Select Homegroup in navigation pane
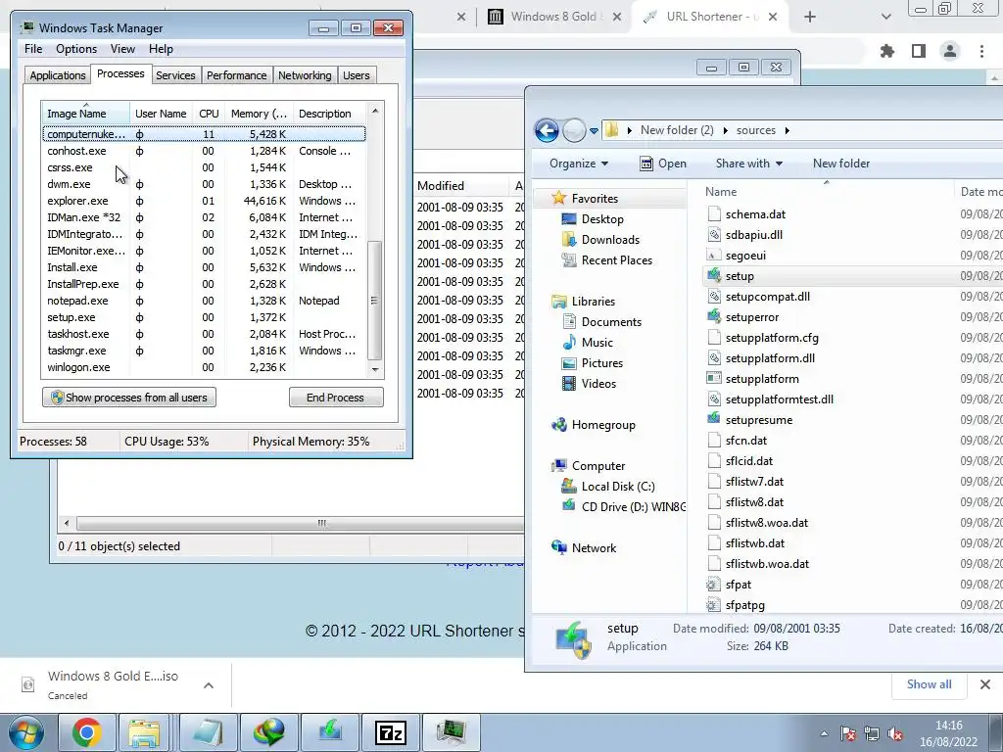Screen dimensions: 1003x752 click(x=603, y=425)
